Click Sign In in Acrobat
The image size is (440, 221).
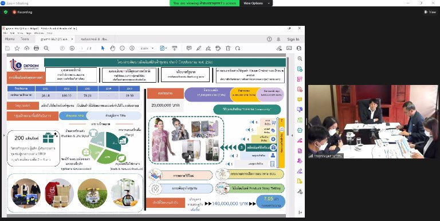pyautogui.click(x=293, y=40)
